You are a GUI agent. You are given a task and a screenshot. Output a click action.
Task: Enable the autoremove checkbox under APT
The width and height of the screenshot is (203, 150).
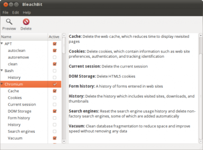[55, 57]
